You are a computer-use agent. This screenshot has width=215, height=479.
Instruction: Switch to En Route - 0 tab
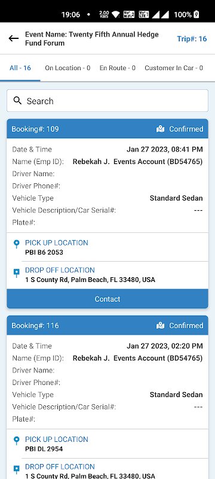click(x=118, y=68)
